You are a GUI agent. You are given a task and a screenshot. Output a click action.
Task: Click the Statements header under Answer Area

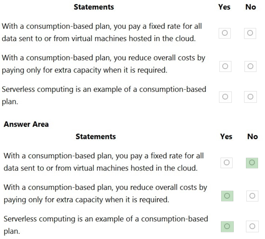[96, 137]
